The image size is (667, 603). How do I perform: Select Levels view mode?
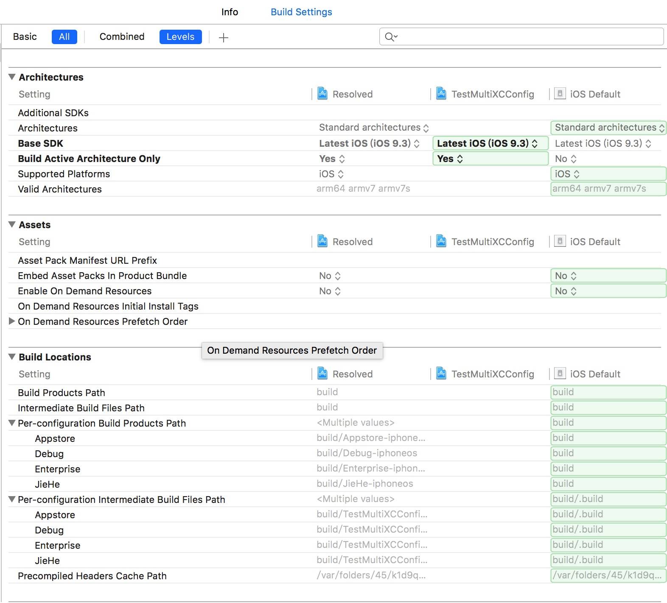[180, 37]
